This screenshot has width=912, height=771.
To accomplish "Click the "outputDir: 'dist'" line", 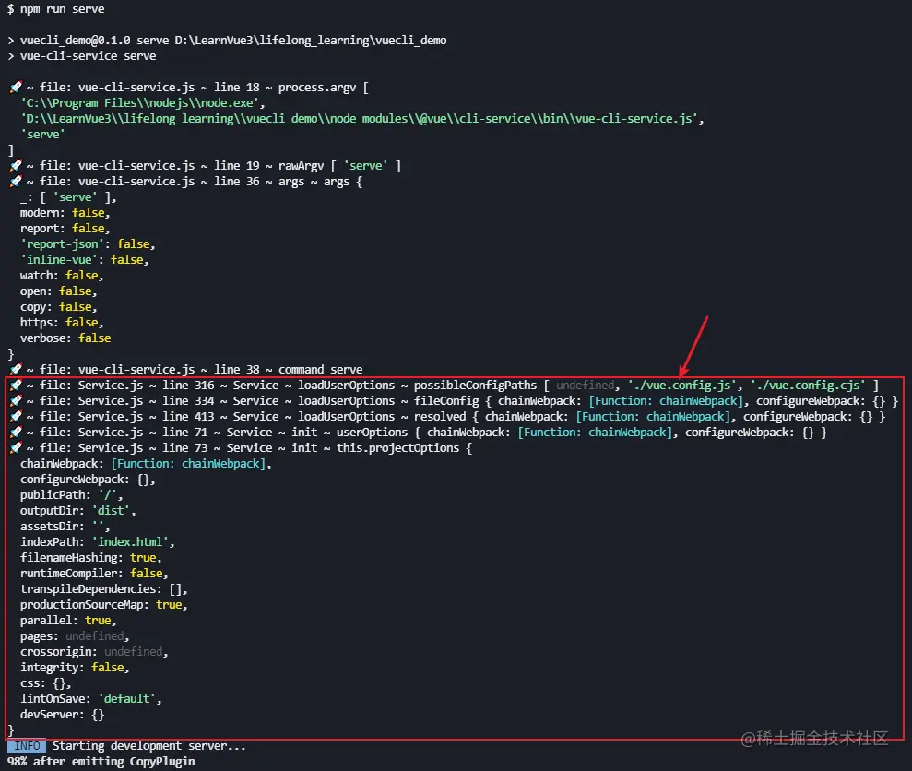I will tap(78, 511).
